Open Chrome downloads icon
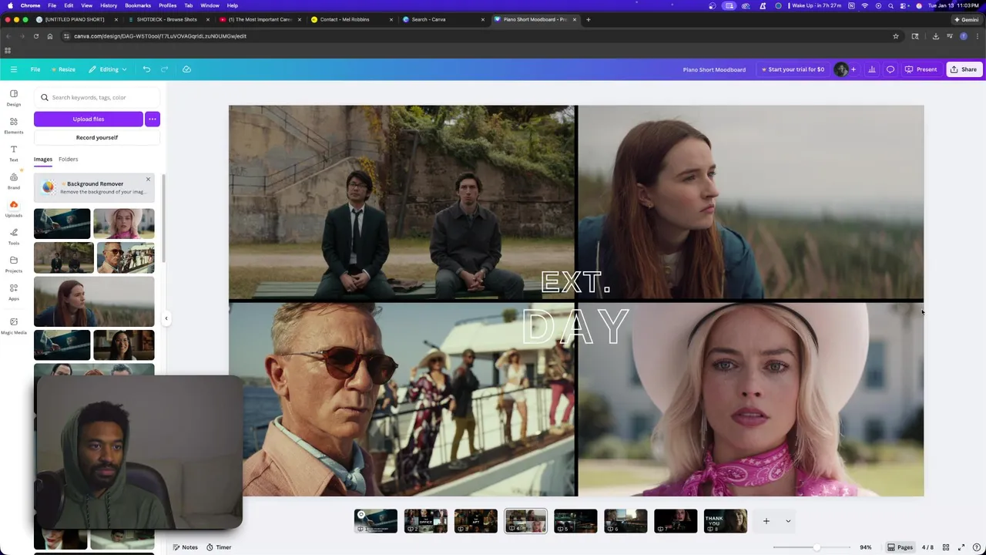Screen dimensions: 986x555 tap(935, 36)
